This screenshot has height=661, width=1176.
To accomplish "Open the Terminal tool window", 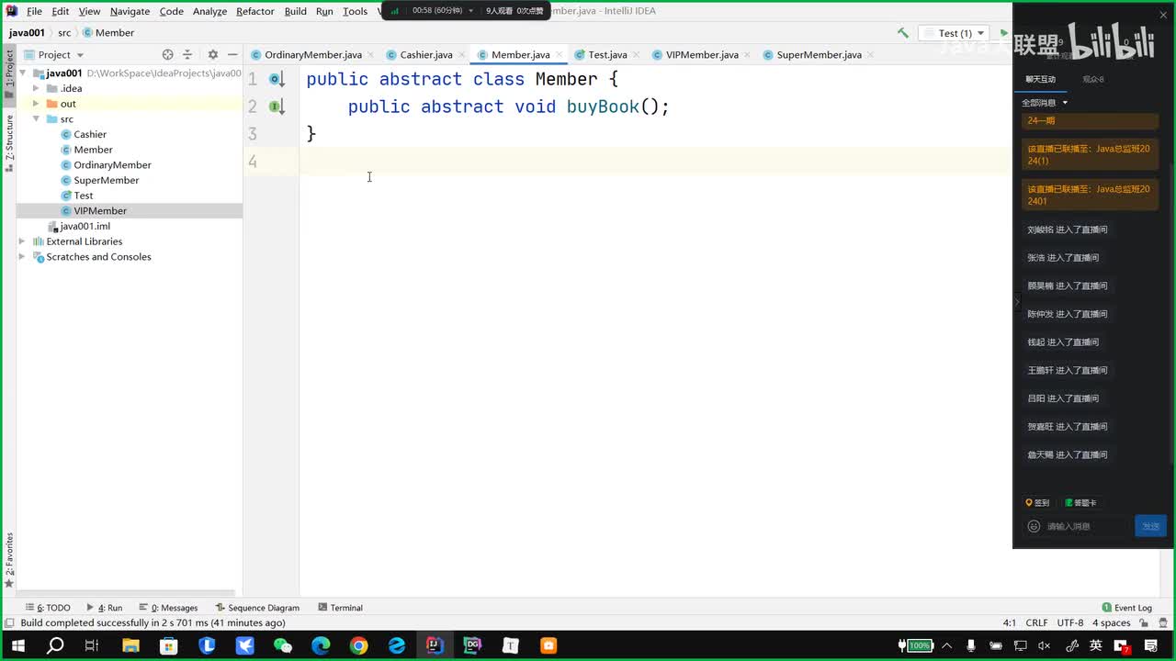I will [340, 608].
